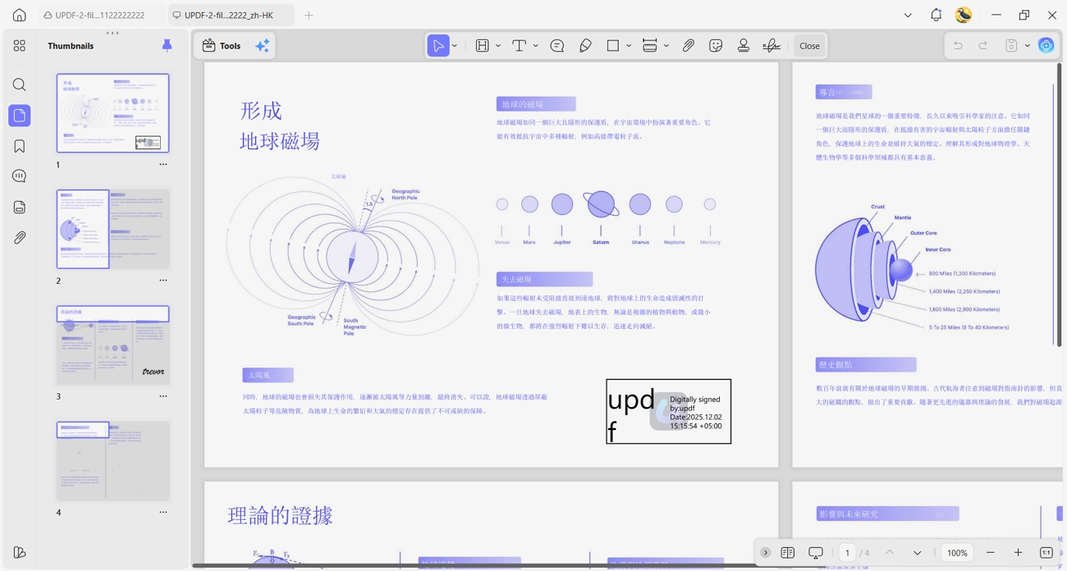Pin the Thumbnails panel
The height and width of the screenshot is (571, 1067).
(167, 46)
